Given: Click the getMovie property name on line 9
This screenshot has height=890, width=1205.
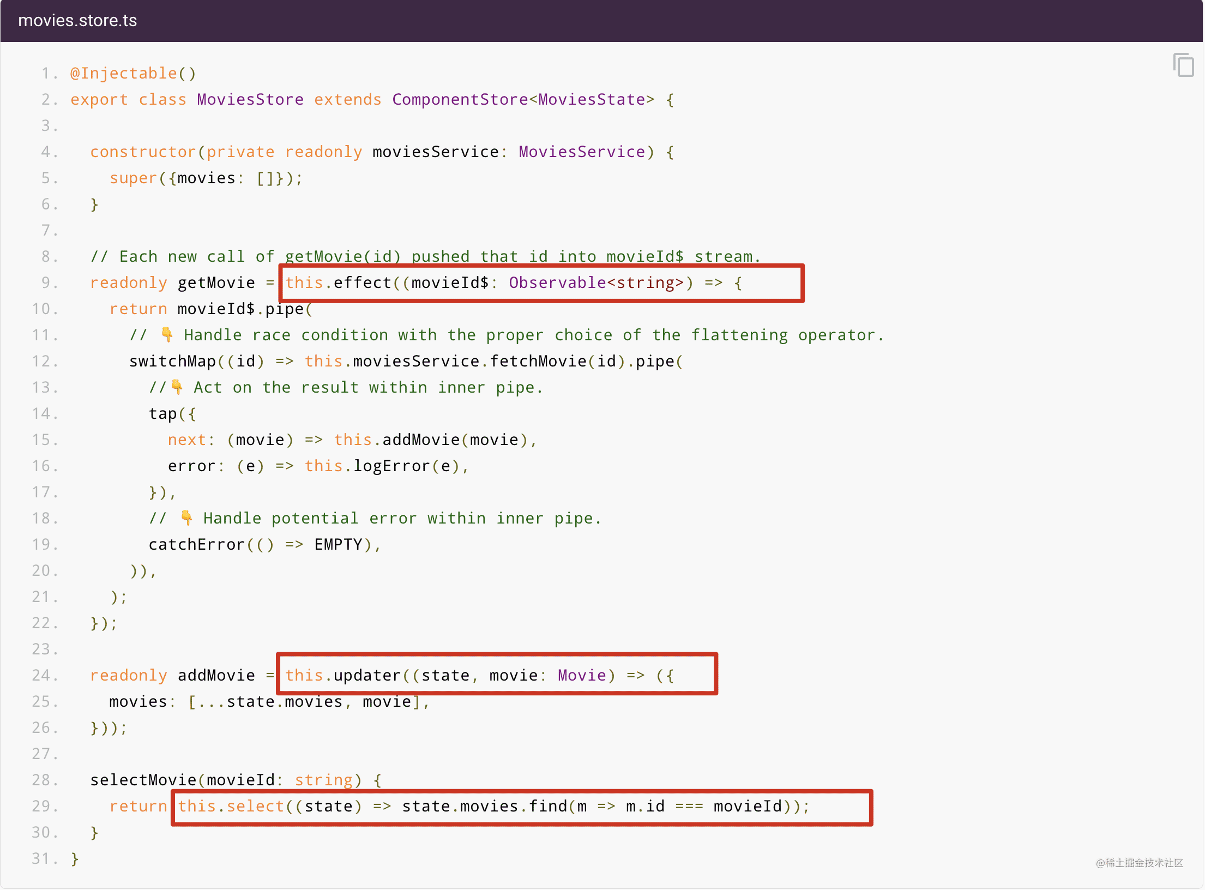Looking at the screenshot, I should coord(216,282).
